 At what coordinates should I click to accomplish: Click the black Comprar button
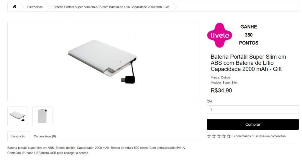pos(253,124)
